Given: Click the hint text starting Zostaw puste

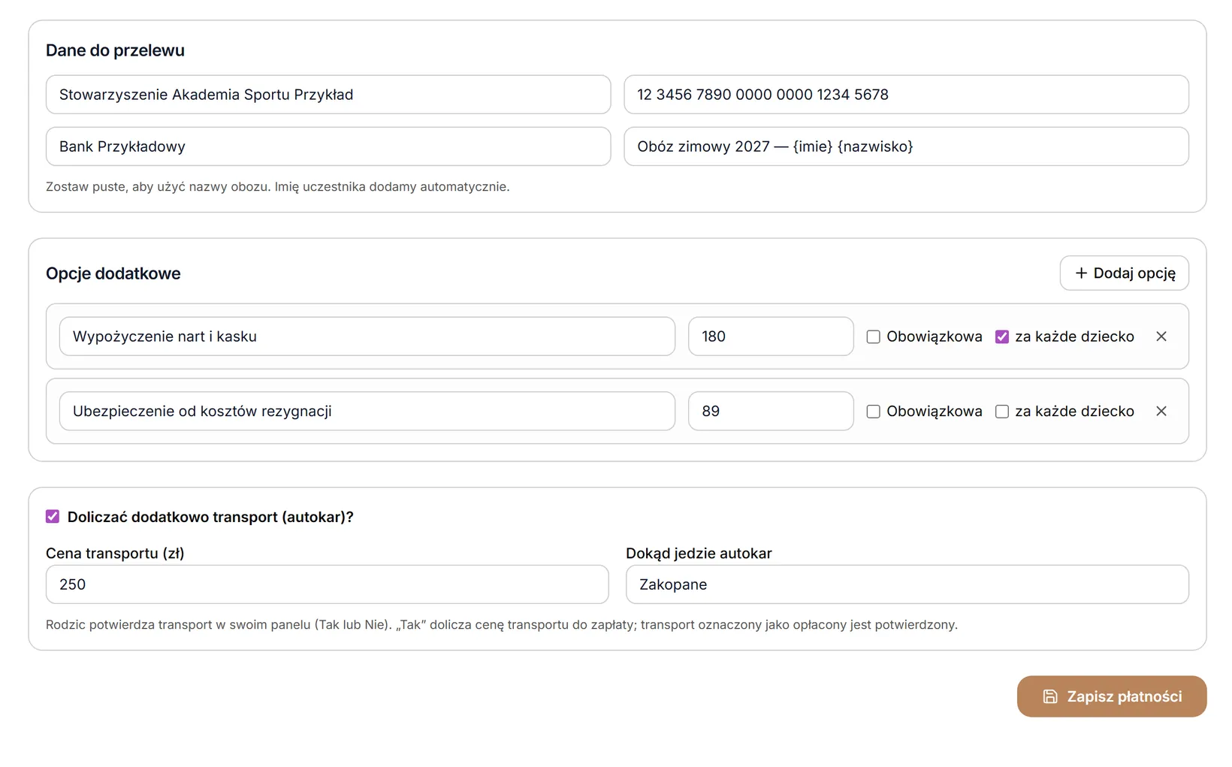Looking at the screenshot, I should click(278, 186).
